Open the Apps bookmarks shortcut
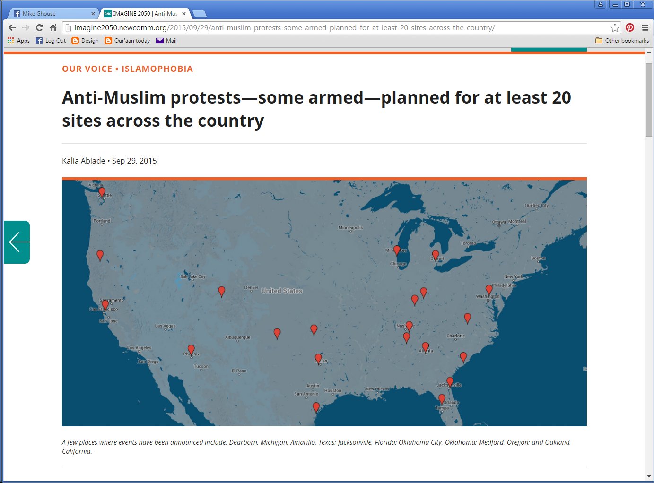This screenshot has width=654, height=483. pos(18,41)
